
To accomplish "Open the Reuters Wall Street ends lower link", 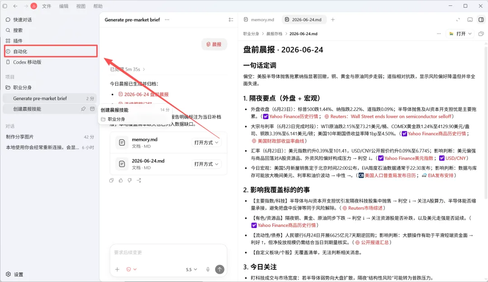I will point(388,116).
